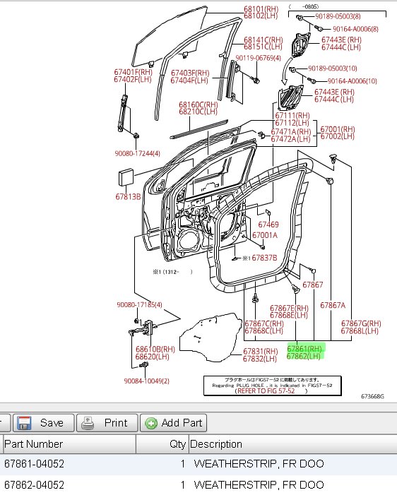Click the Print button
Screen dimensions: 397x495
(107, 423)
